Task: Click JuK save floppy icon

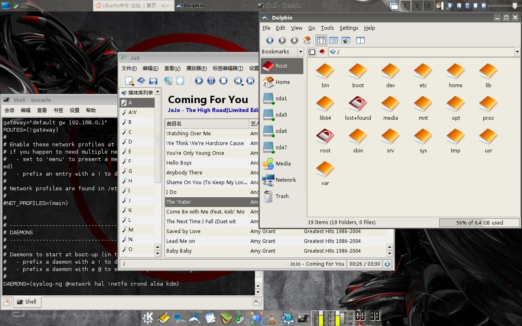Action: click(153, 81)
